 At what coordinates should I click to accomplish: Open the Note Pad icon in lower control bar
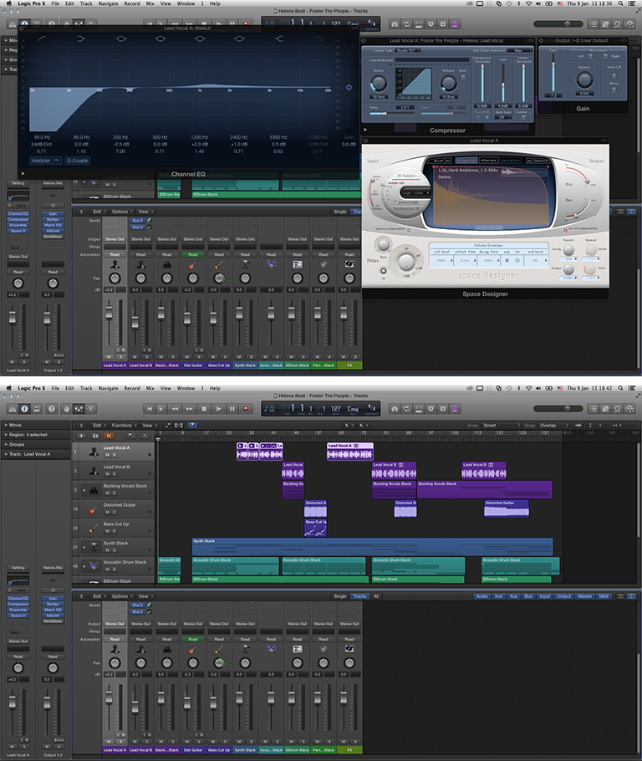point(605,409)
